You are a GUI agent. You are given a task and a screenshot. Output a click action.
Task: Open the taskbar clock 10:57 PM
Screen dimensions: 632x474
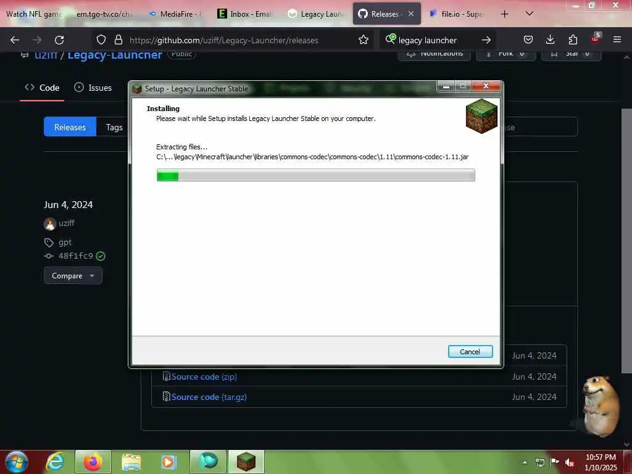(601, 462)
